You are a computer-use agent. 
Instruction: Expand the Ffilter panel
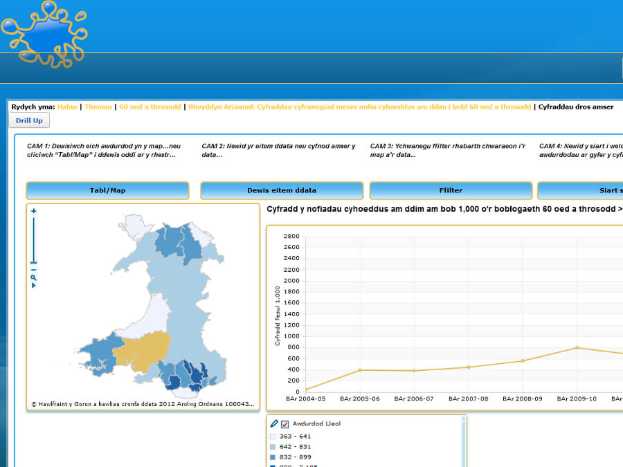(451, 190)
